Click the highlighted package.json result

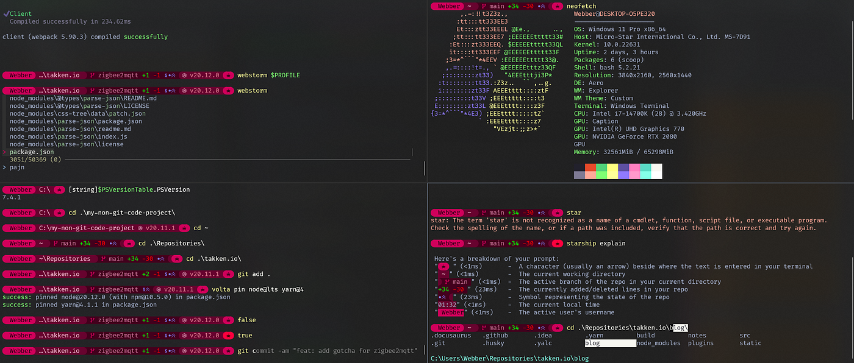coord(32,152)
